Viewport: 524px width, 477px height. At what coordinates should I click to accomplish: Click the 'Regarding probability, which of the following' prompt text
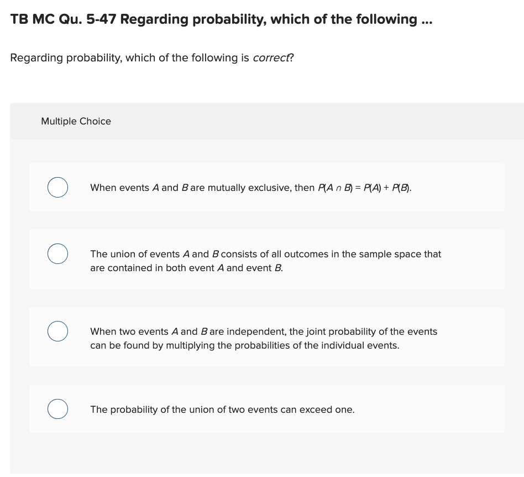(130, 58)
